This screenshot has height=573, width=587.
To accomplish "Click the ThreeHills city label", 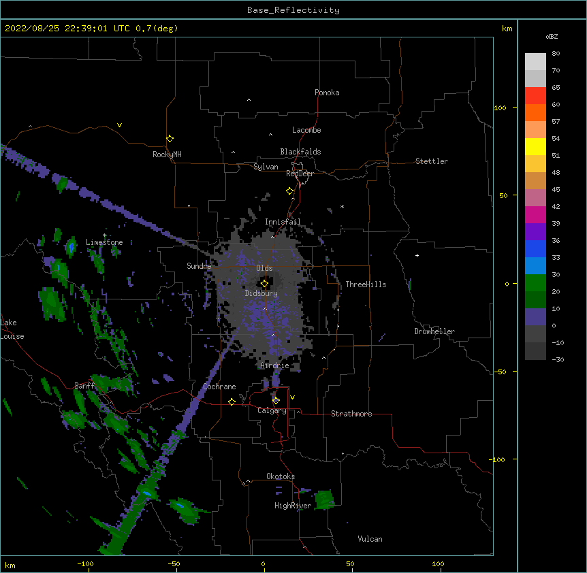I will 366,284.
